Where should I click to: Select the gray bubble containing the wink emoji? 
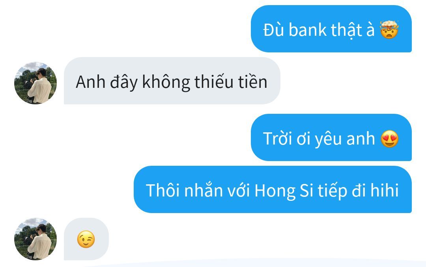pyautogui.click(x=86, y=239)
